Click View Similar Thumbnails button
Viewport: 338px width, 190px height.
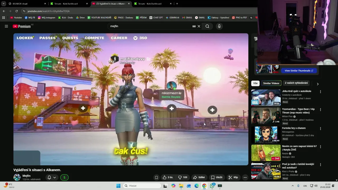(x=299, y=71)
